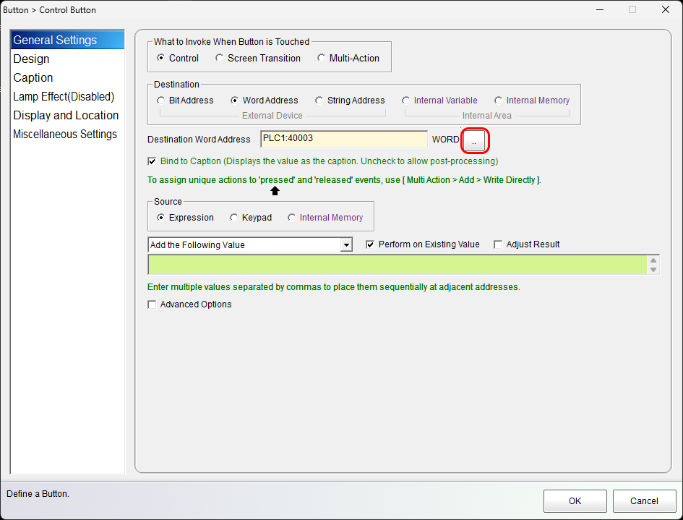Click the OK button
The image size is (683, 520).
[575, 500]
